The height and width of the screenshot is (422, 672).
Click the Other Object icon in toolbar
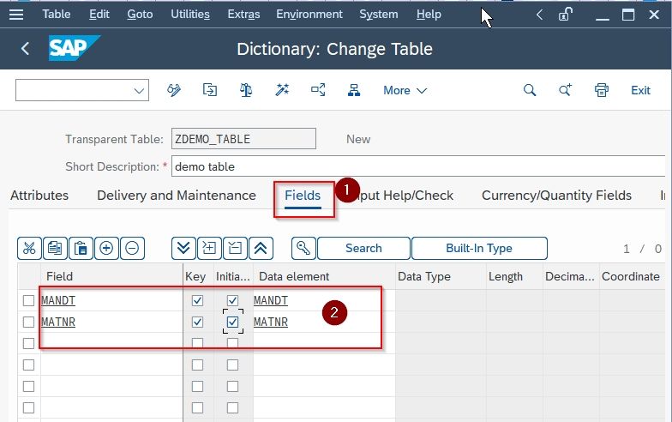tap(209, 90)
